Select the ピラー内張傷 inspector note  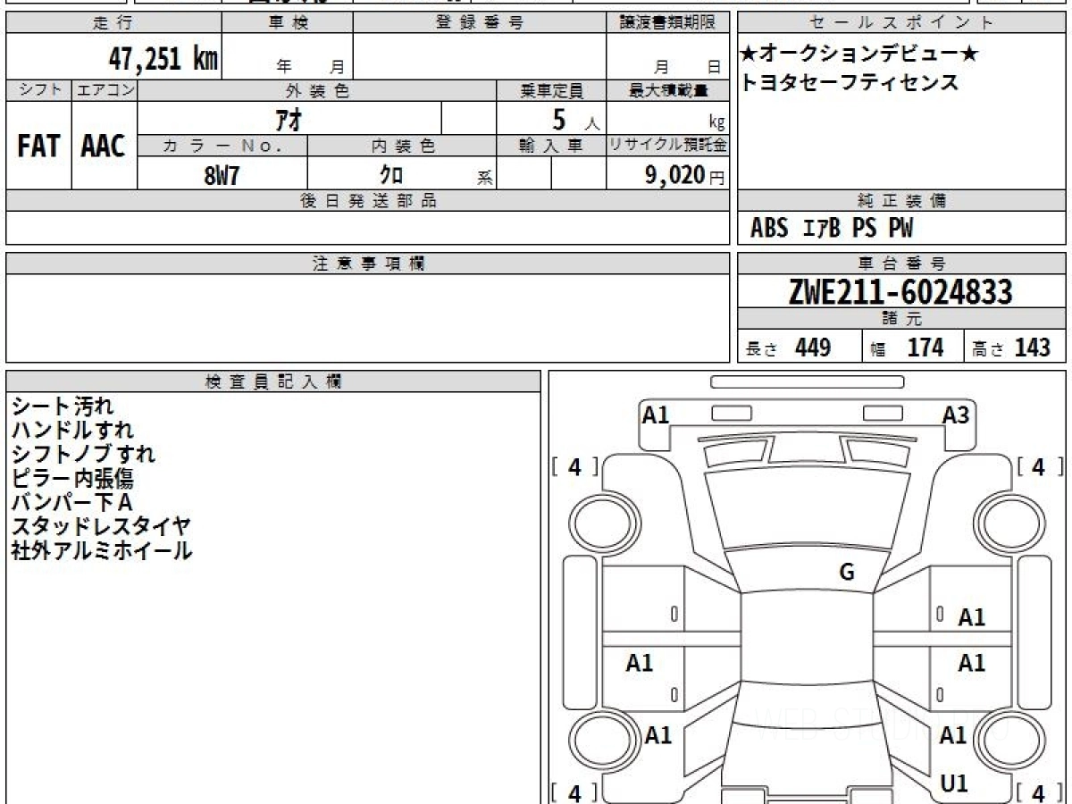click(x=72, y=479)
